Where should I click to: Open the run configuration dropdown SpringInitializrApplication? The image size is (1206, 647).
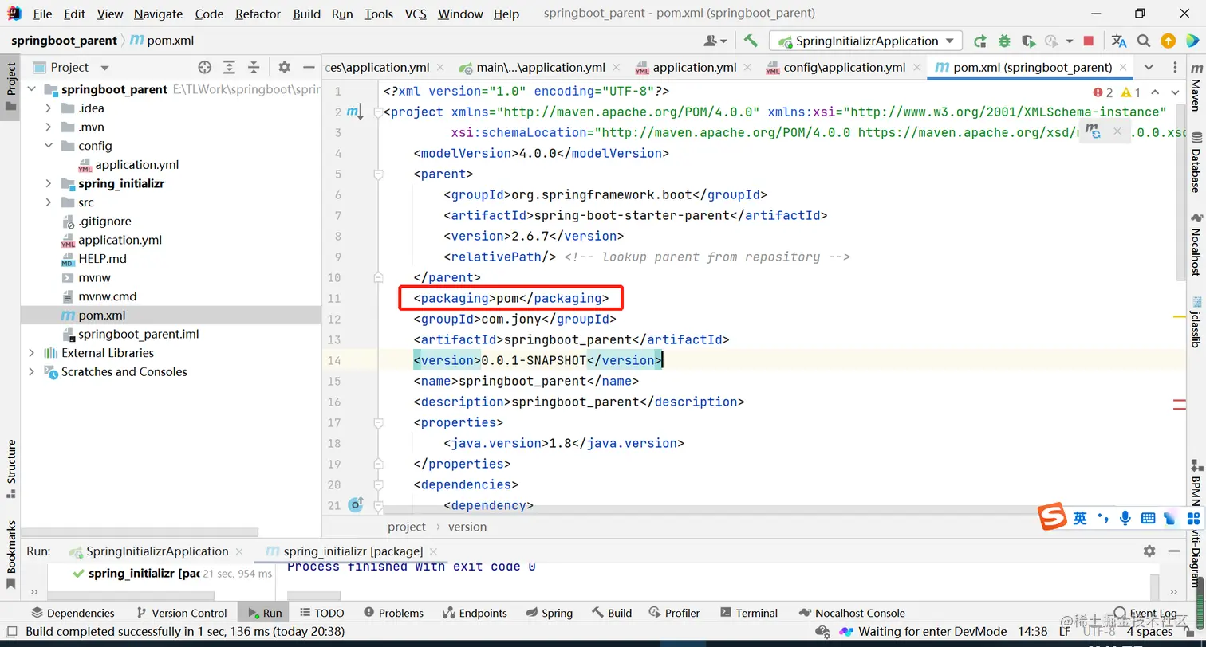tap(865, 41)
